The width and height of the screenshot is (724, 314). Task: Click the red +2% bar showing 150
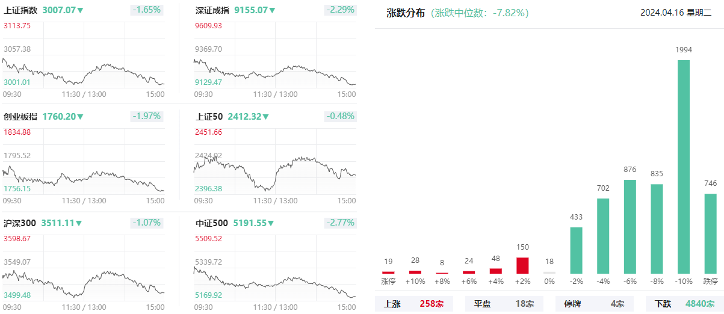tap(523, 265)
